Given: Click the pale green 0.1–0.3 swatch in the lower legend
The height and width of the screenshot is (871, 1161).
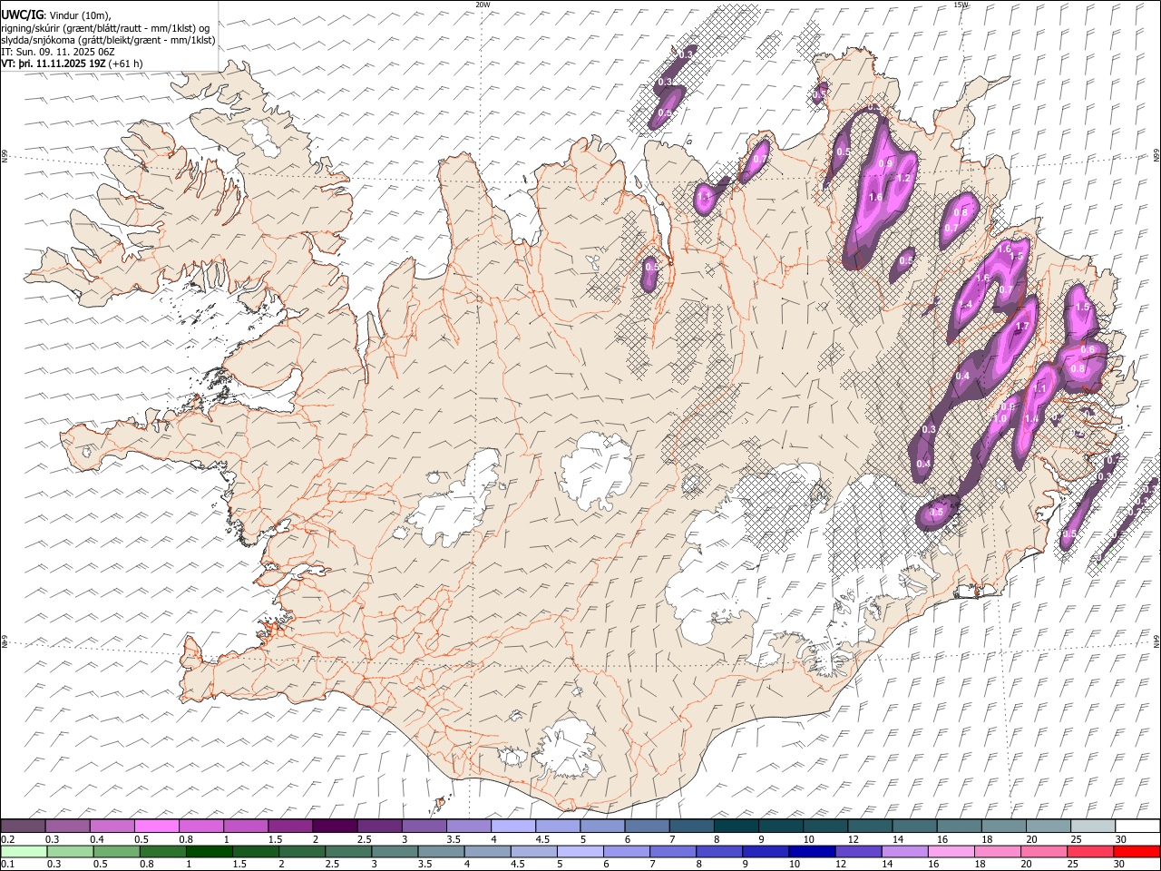Looking at the screenshot, I should pos(24,851).
